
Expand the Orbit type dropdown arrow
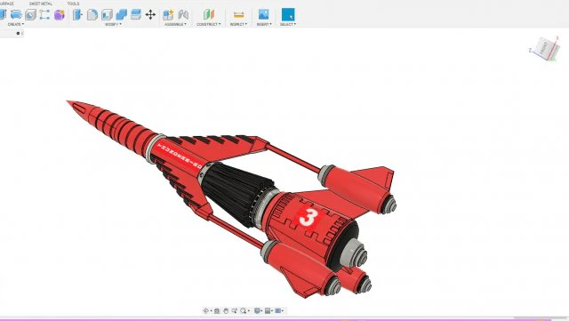tap(212, 311)
